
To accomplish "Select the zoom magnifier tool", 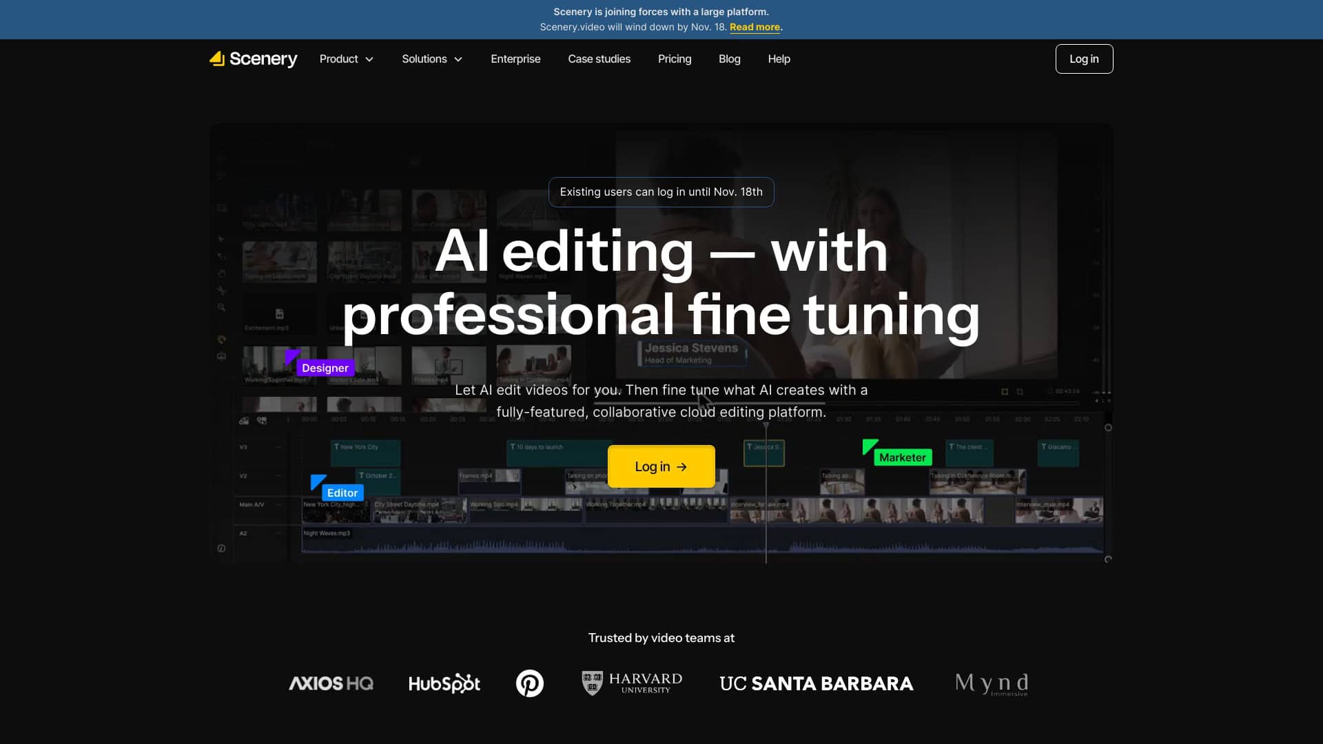I will pyautogui.click(x=221, y=307).
